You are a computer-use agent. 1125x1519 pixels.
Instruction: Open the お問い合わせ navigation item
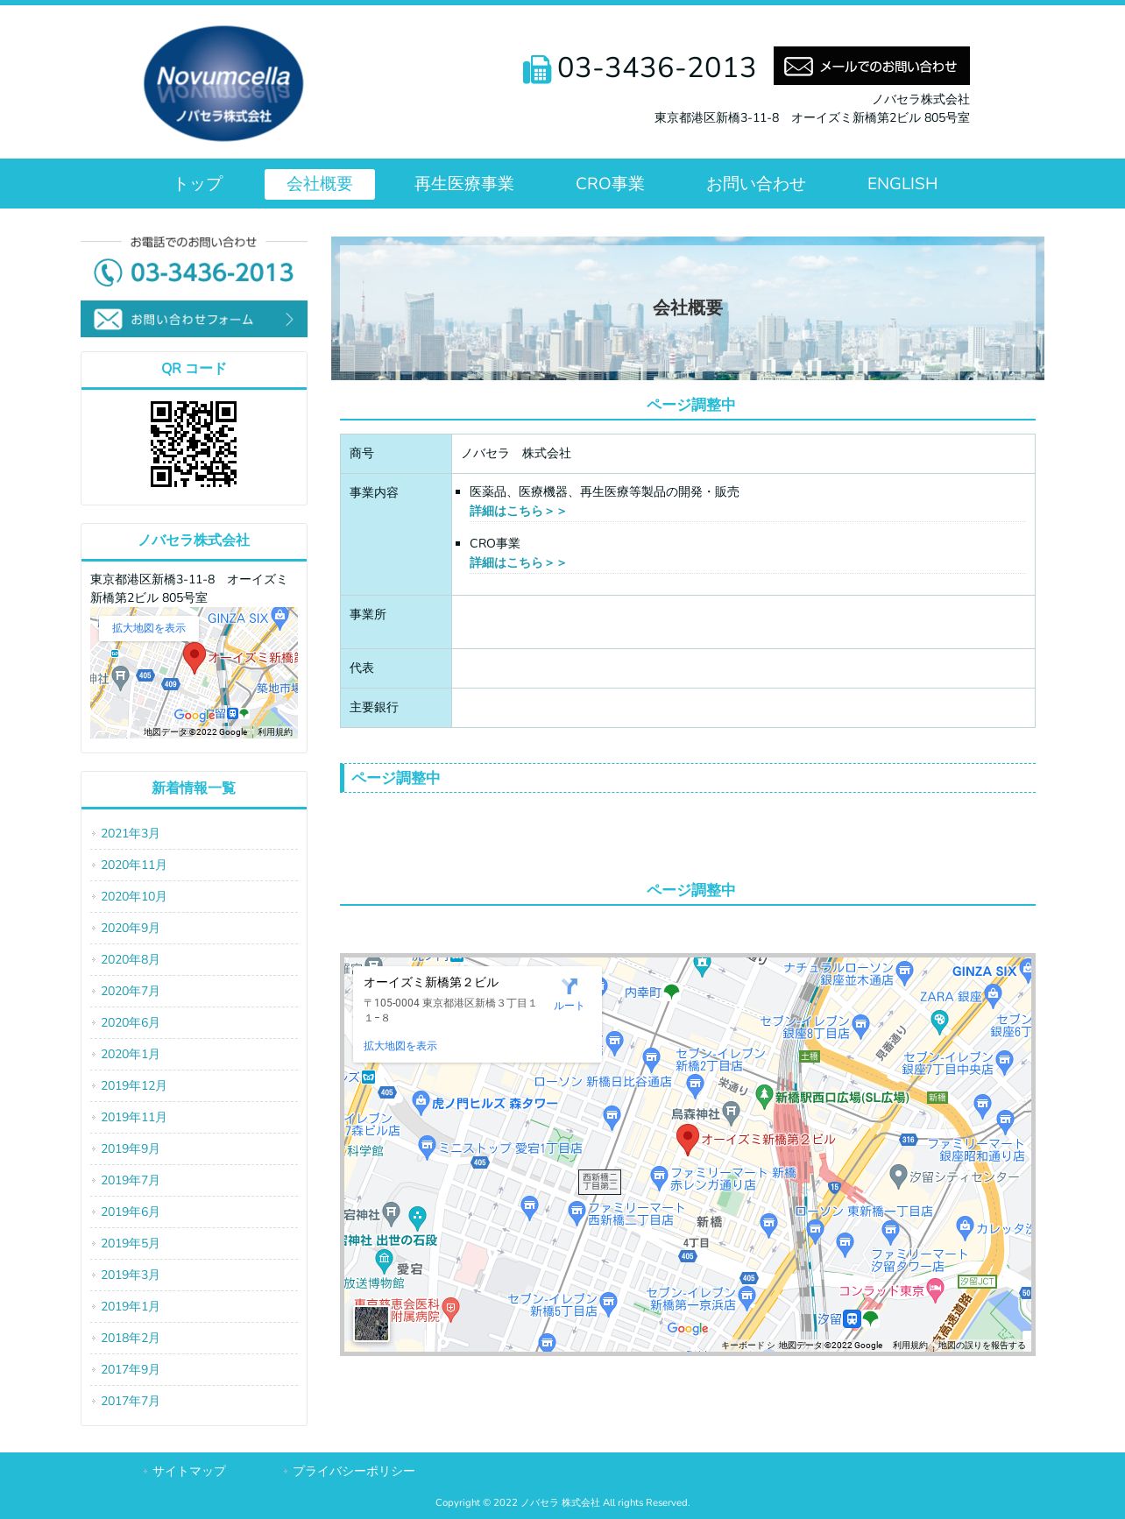(756, 184)
